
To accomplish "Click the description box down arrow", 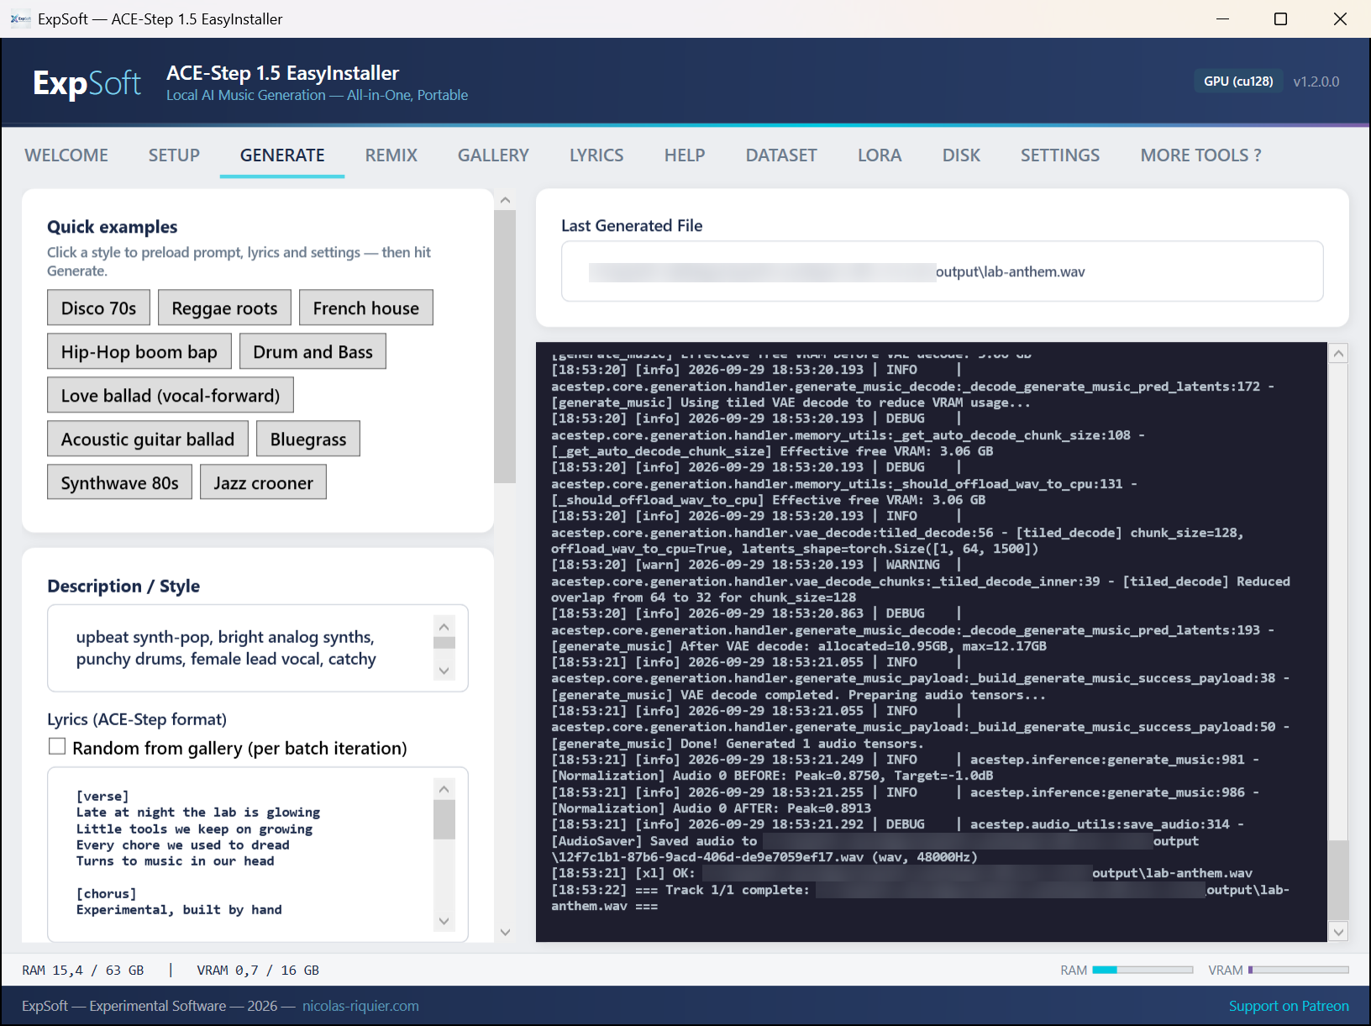I will click(x=444, y=671).
